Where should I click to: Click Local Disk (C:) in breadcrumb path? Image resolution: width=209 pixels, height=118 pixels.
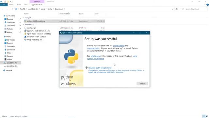33,9
